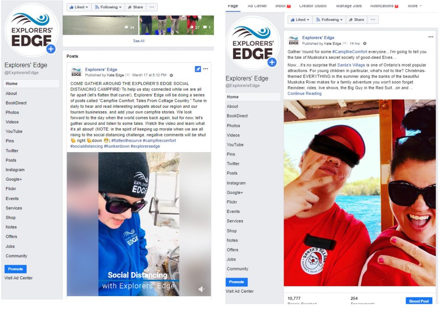
Task: Unmute the Social Distancing video speaker icon
Action: 201,289
